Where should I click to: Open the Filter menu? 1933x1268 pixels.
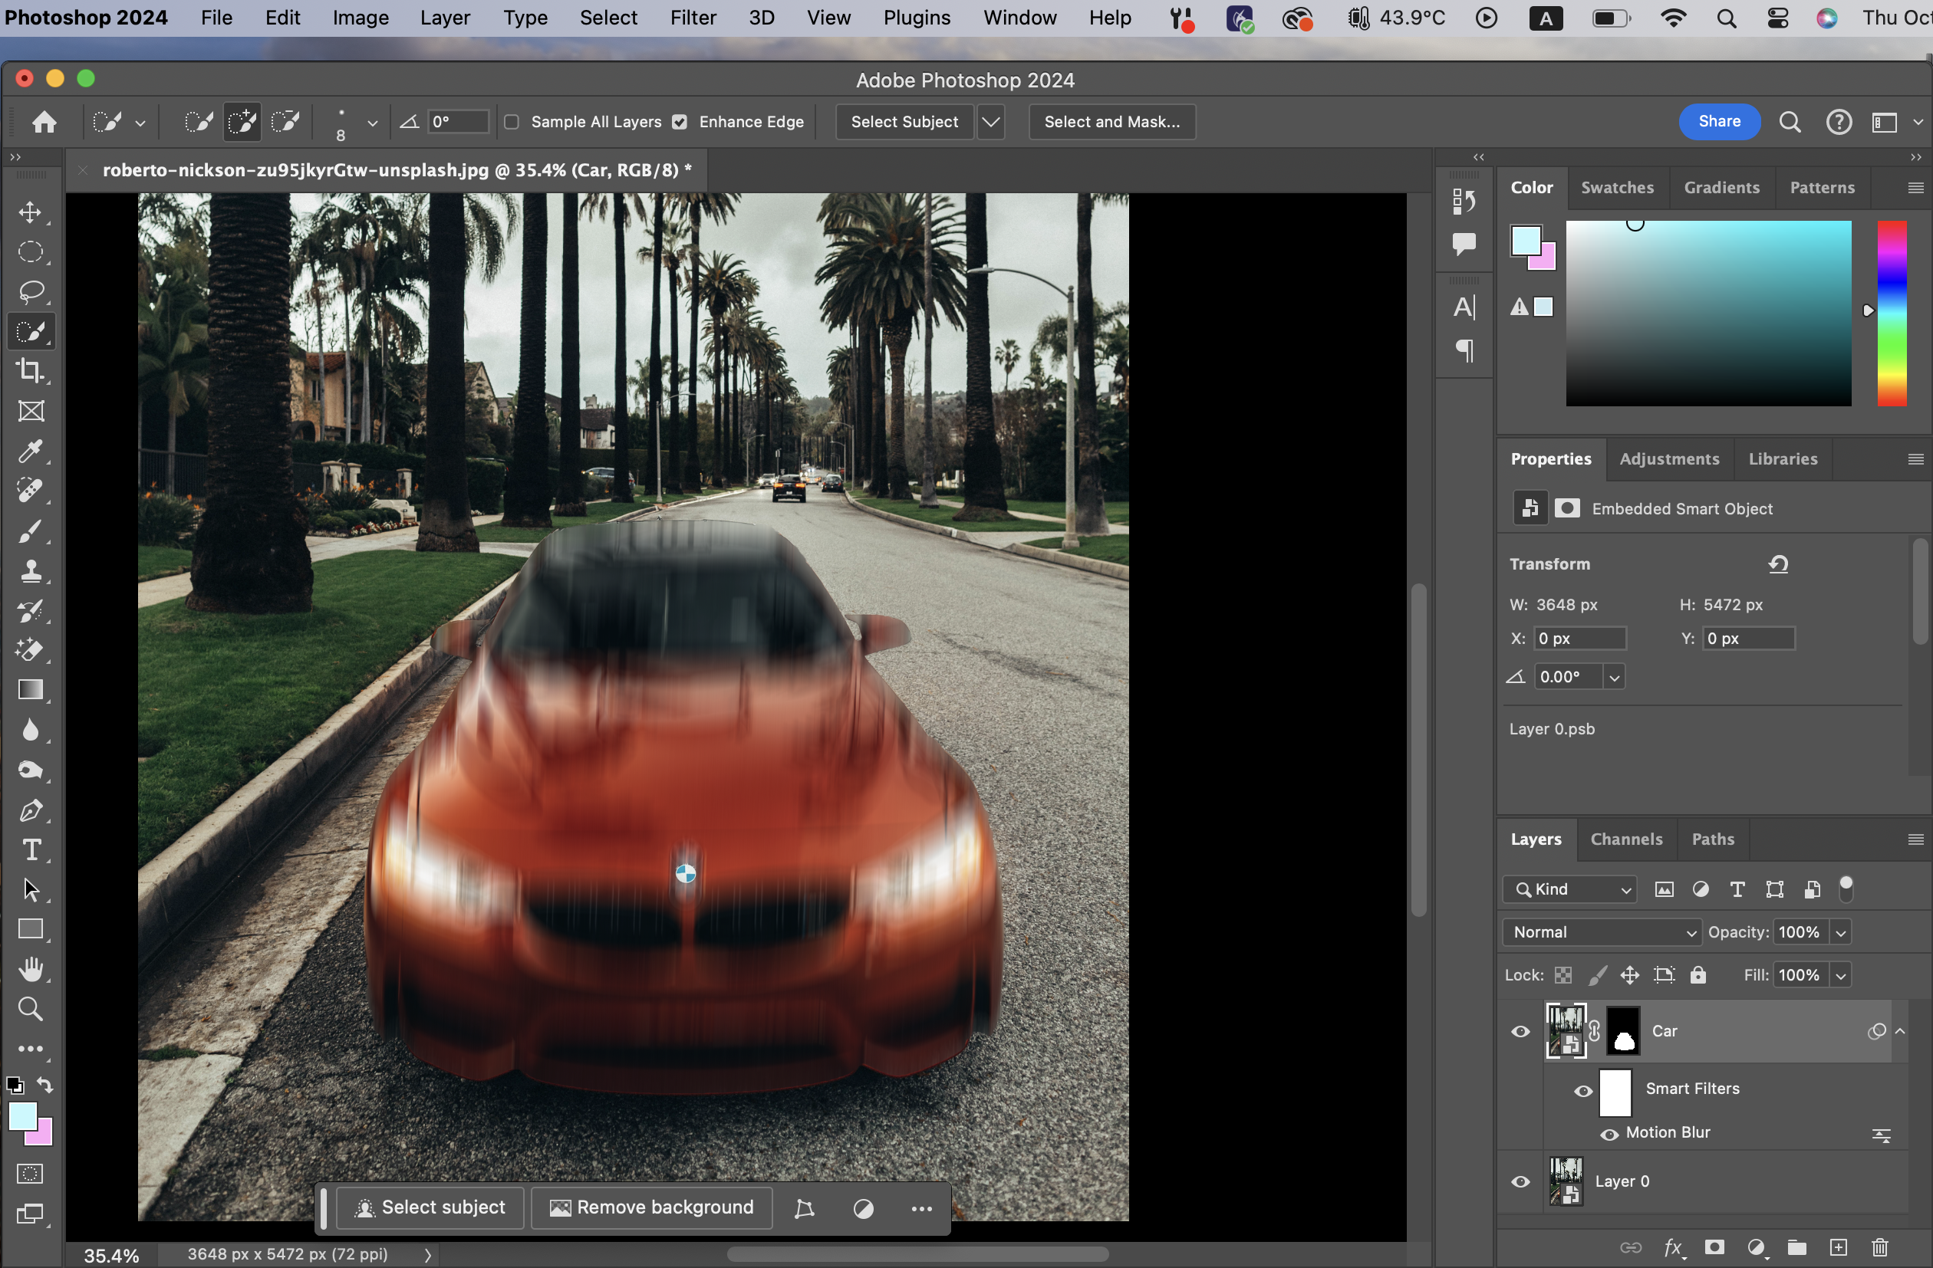point(693,18)
